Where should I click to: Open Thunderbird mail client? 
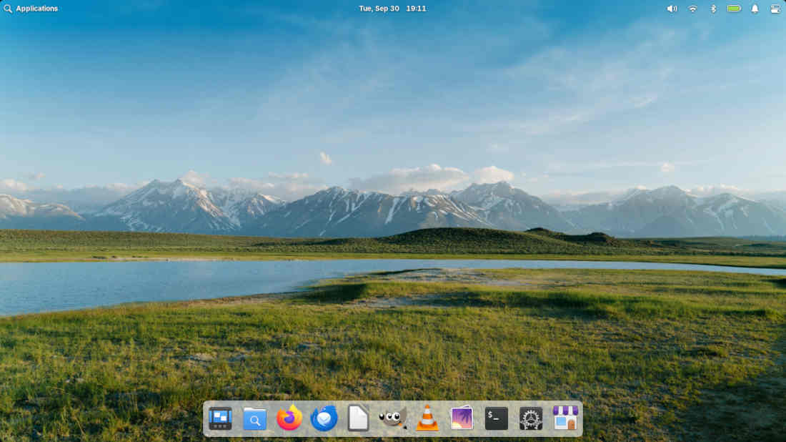tap(324, 418)
